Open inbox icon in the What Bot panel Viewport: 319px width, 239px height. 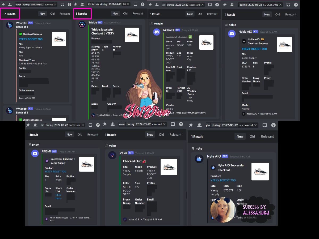[62, 5]
